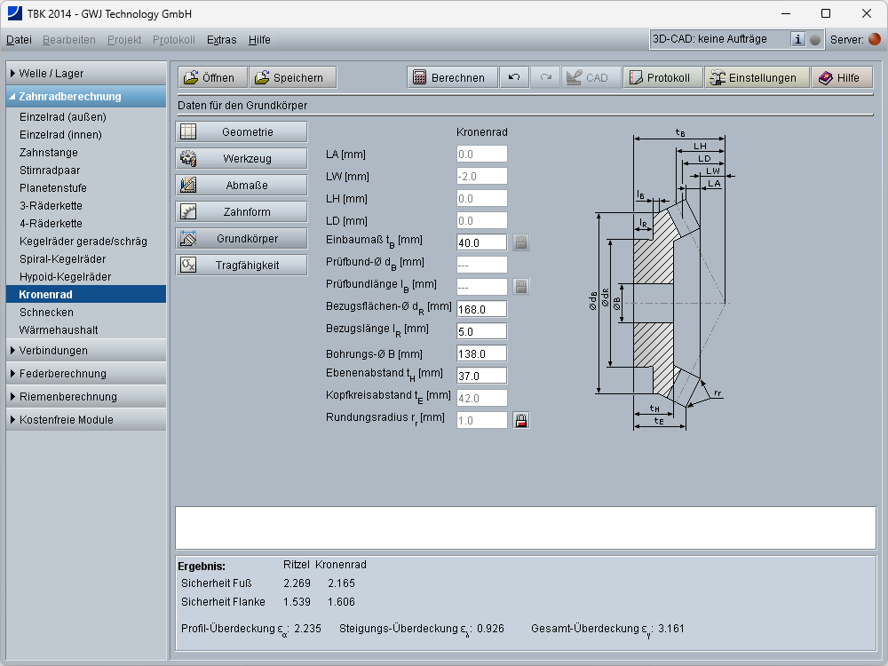Click the Öffnen folder button

tap(211, 77)
